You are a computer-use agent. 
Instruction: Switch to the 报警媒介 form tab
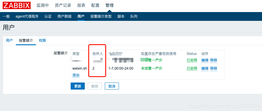click(x=26, y=40)
